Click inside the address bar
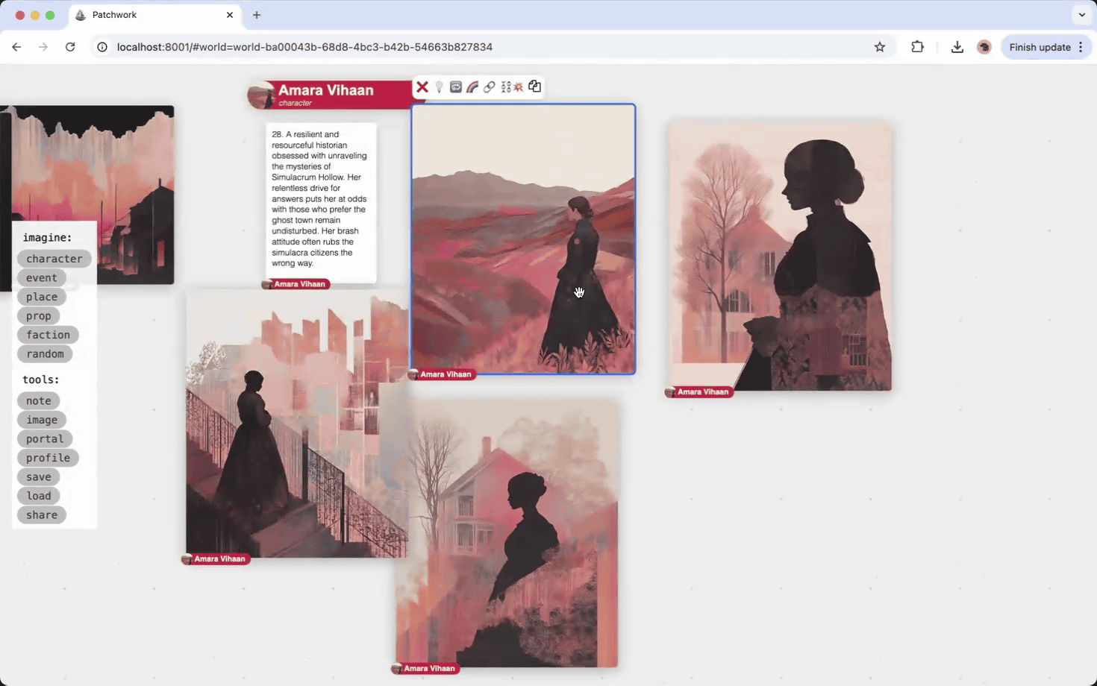This screenshot has width=1097, height=686. click(448, 46)
